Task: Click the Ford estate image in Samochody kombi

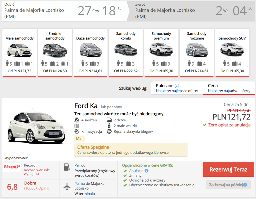Action: [126, 49]
